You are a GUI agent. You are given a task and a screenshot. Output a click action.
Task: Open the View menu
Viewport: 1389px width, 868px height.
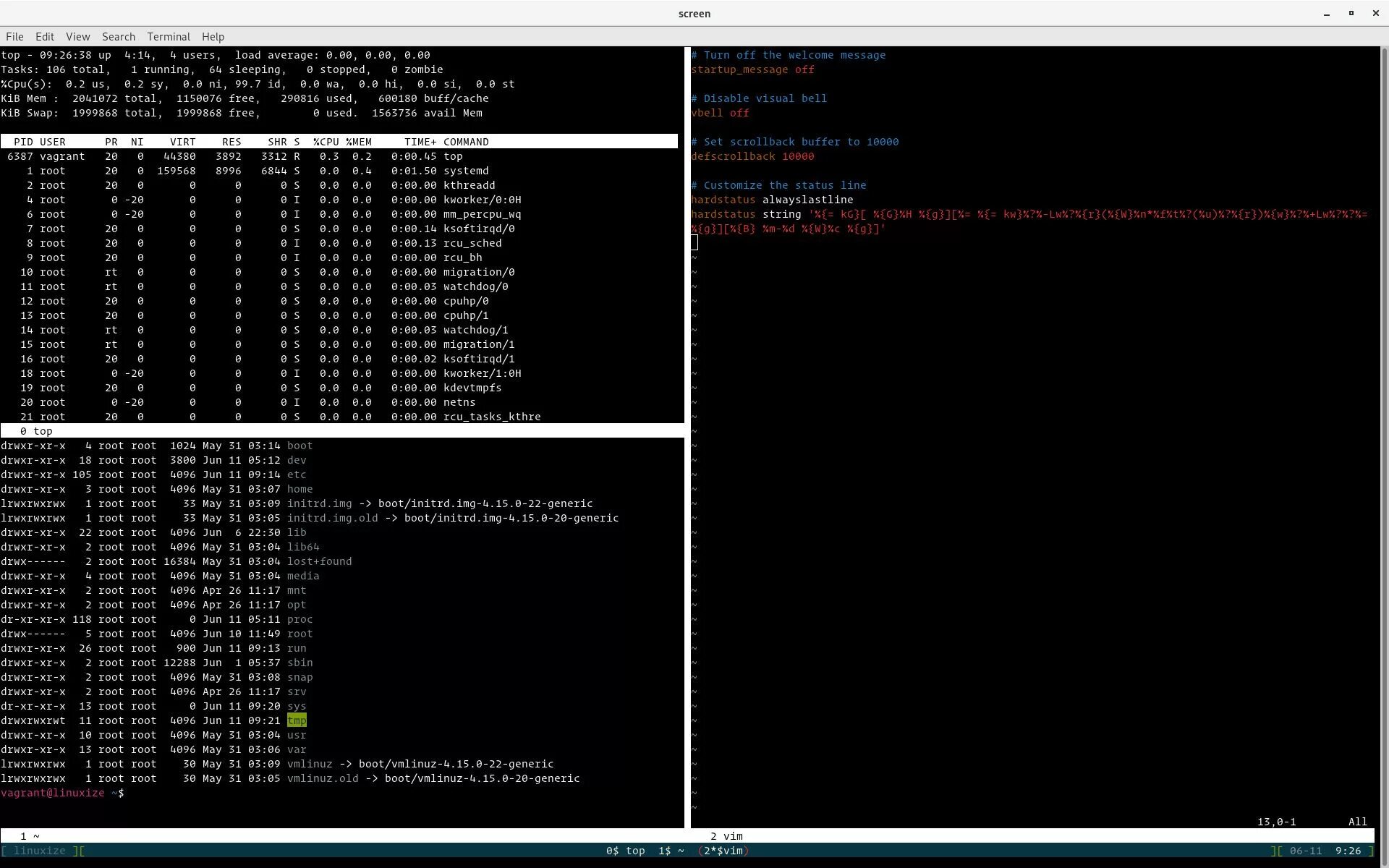coord(77,37)
